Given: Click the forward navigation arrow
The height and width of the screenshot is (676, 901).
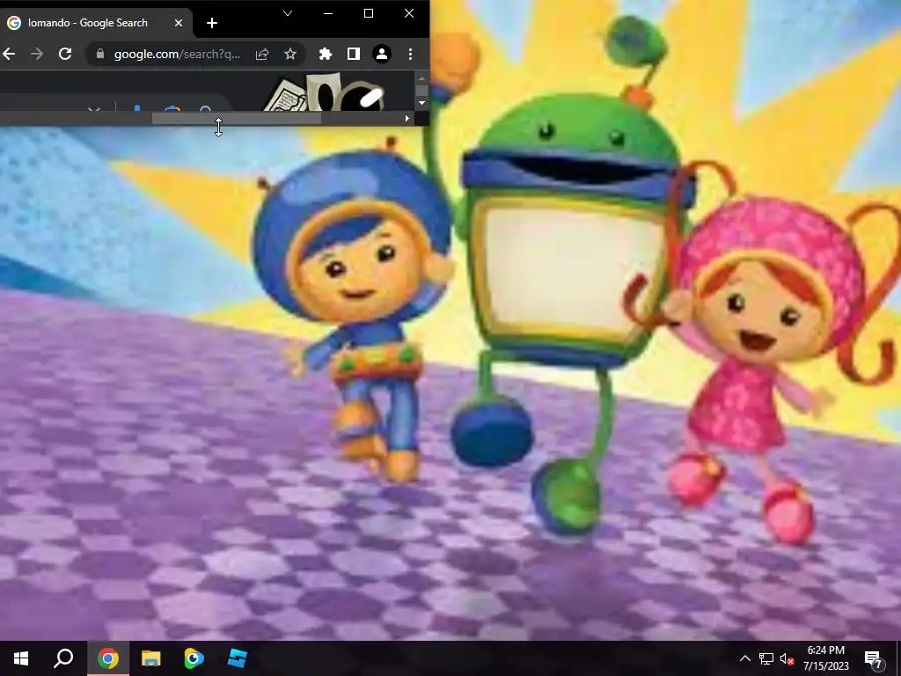Looking at the screenshot, I should coord(37,54).
